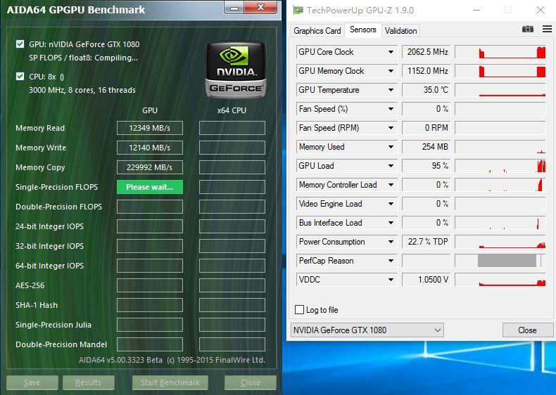Click the Save button in AIDA64

pyautogui.click(x=32, y=382)
